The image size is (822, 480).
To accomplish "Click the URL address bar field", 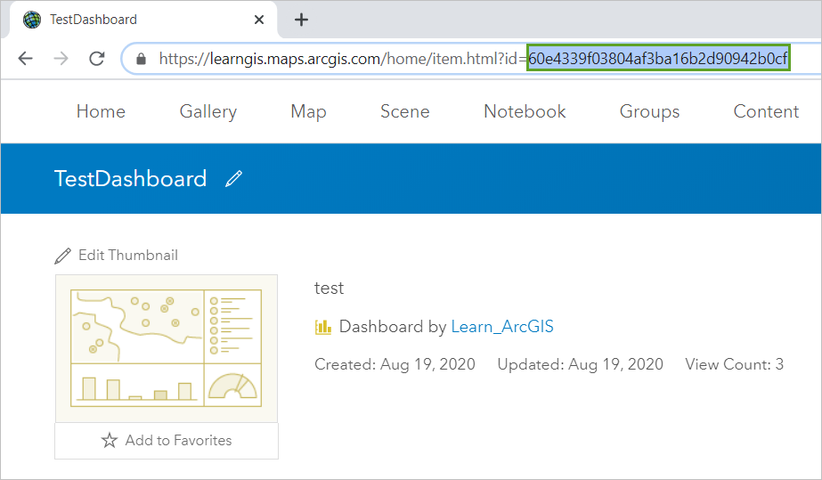I will [471, 59].
